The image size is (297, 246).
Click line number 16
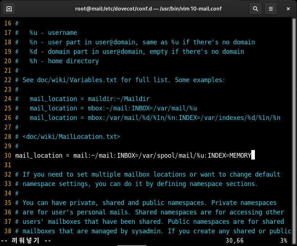click(x=8, y=23)
